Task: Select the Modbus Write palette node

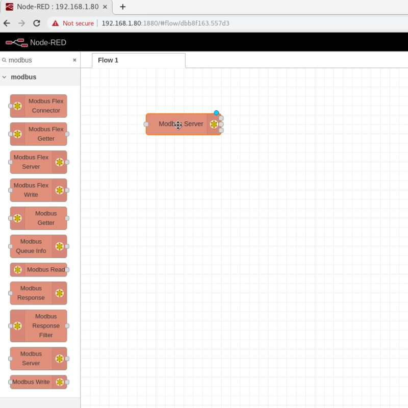Action: pos(39,382)
